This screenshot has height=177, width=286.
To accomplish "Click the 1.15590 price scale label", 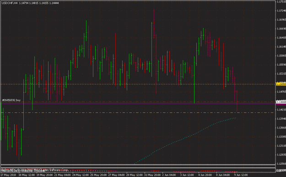I will [281, 65].
